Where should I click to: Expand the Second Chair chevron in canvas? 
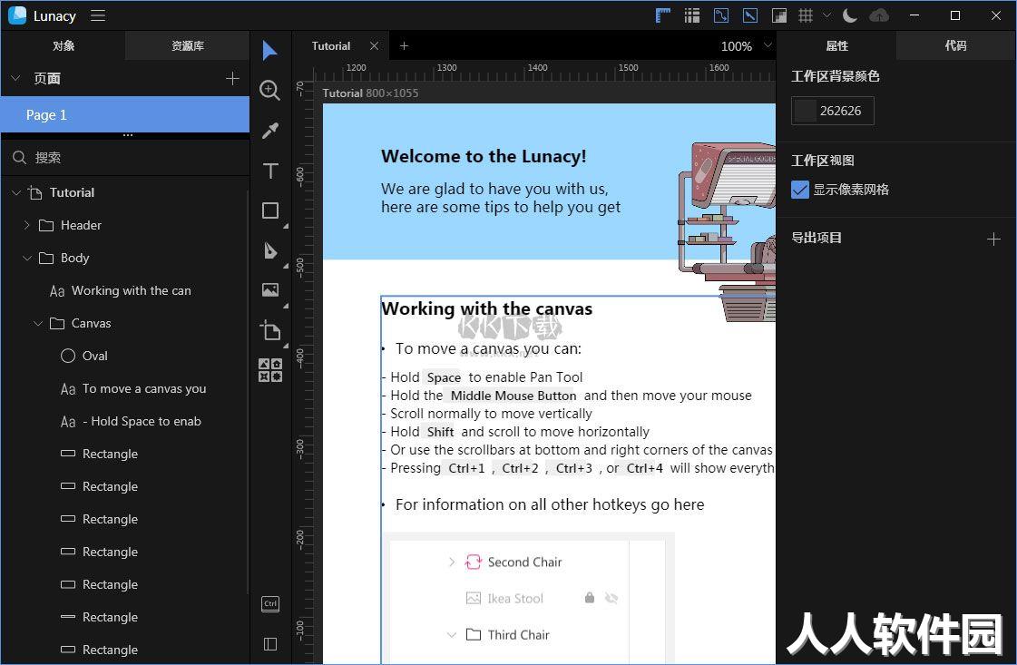[452, 562]
